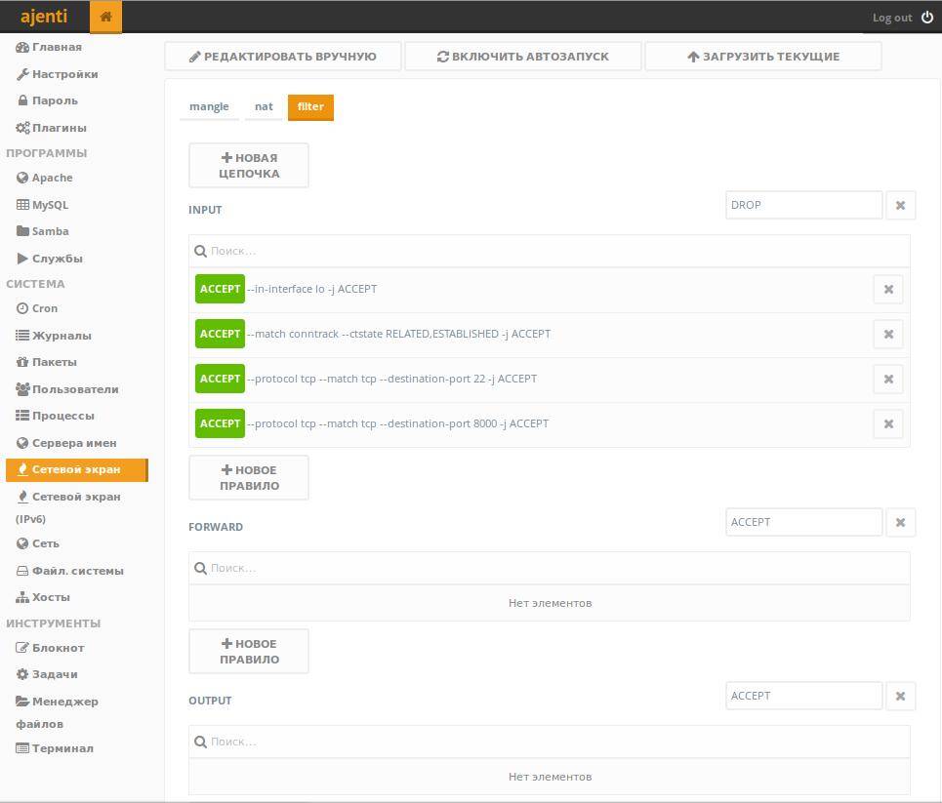Remove the INPUT chain with X button
Viewport: 942px width, 803px height.
click(x=900, y=205)
